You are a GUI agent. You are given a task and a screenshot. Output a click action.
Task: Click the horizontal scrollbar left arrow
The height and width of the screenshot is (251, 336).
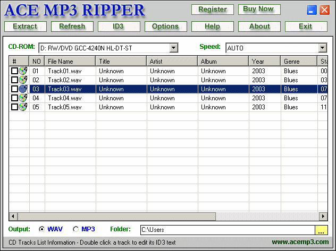(13, 216)
